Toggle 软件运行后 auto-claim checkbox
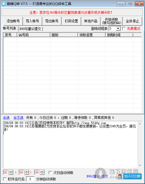 (x=5, y=179)
